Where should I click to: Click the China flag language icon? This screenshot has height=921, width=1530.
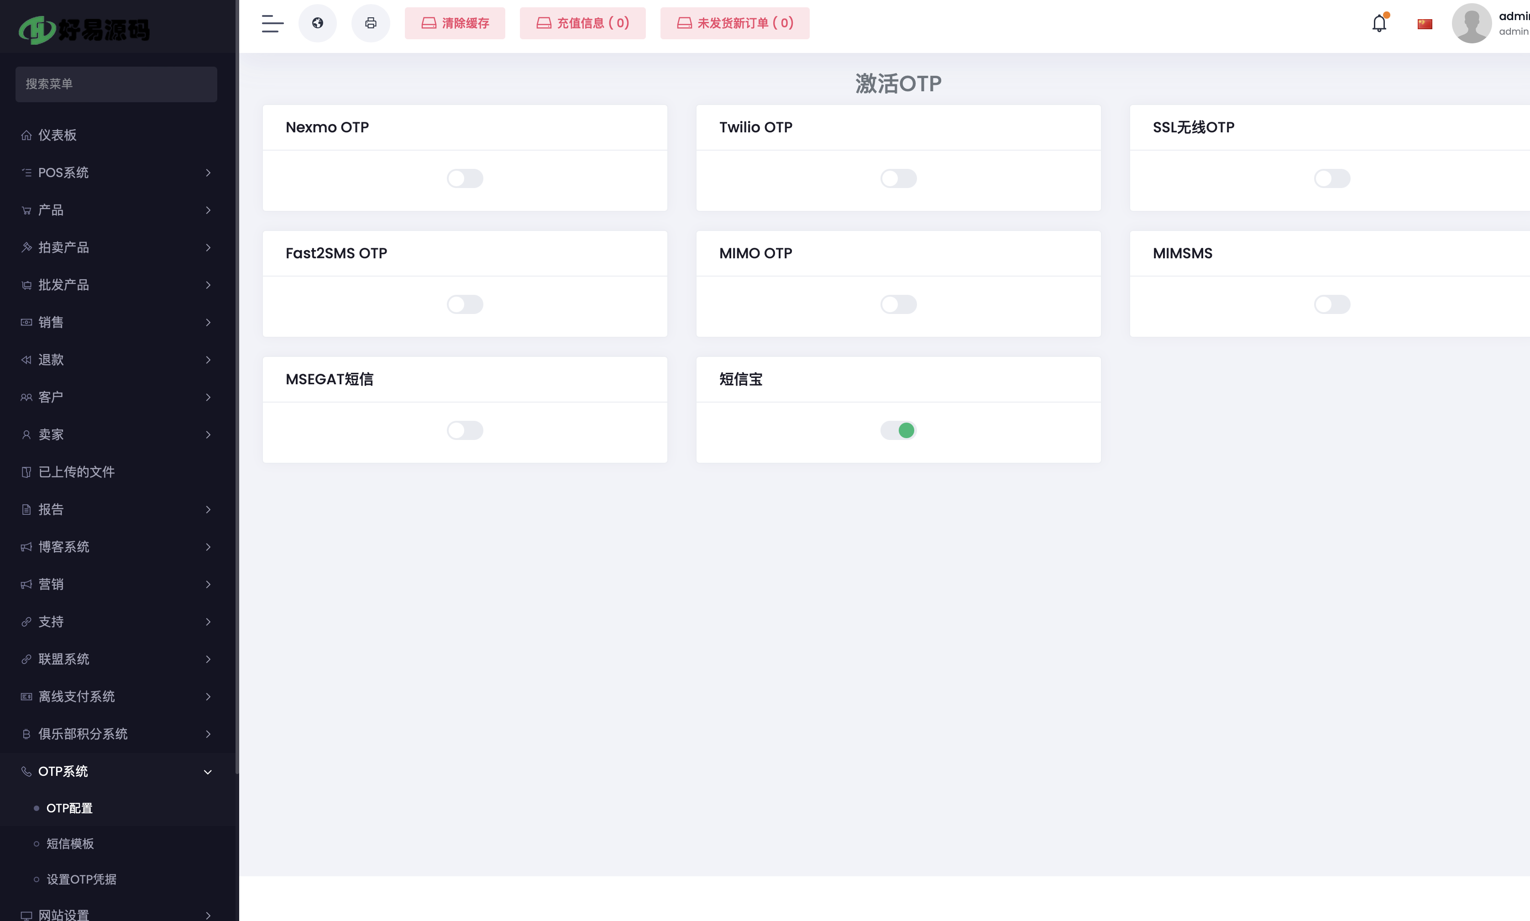(x=1425, y=24)
